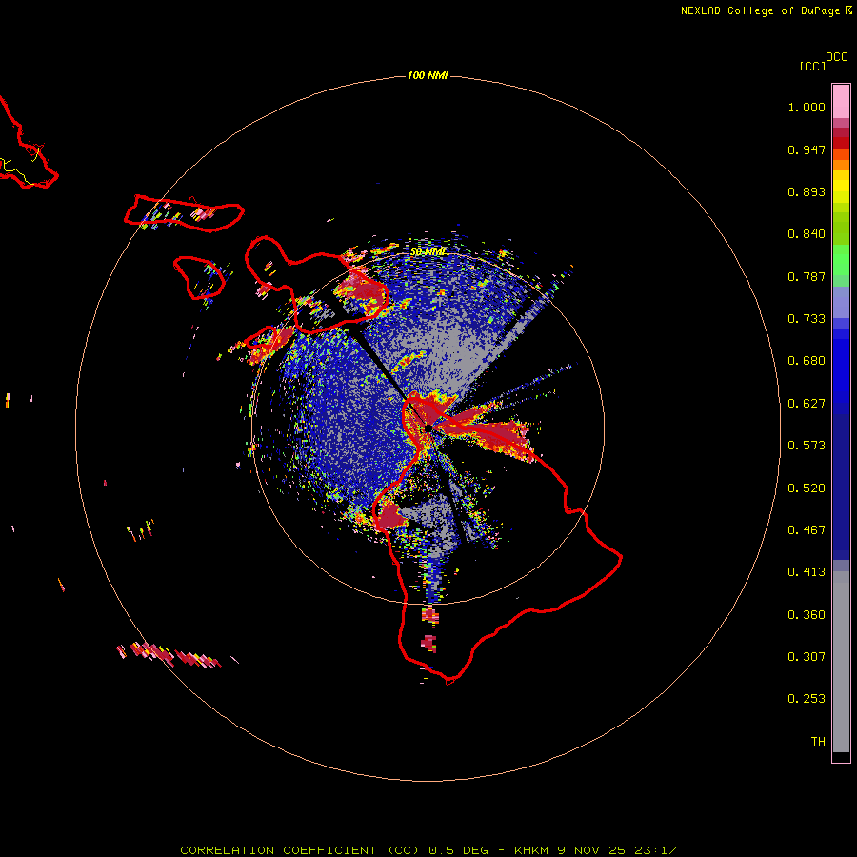857x857 pixels.
Task: Select the 0.253 legend value
Action: point(807,699)
